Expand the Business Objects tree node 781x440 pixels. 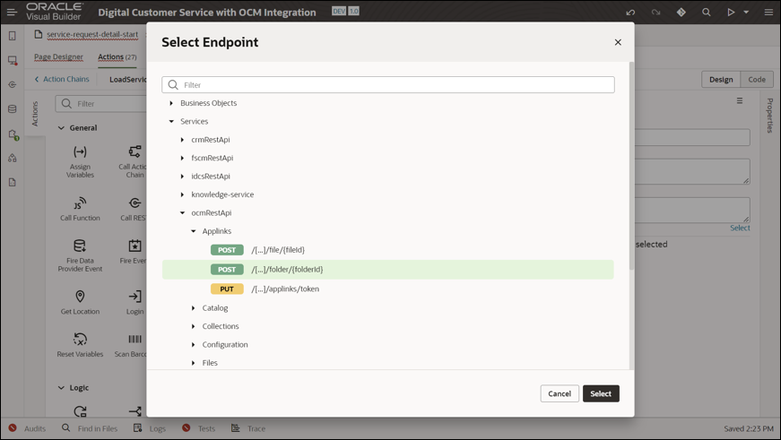(x=171, y=103)
